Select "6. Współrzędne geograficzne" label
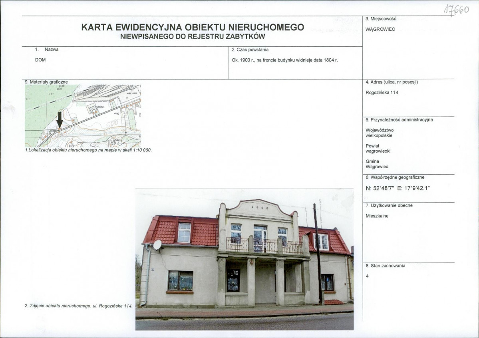 [395, 177]
